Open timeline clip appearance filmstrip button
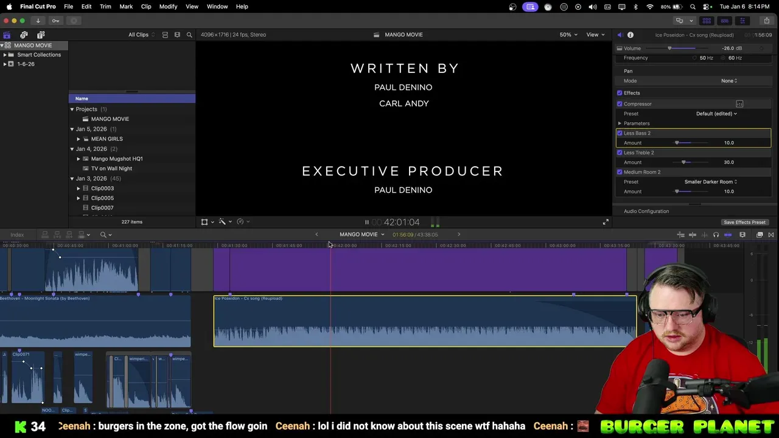 (742, 235)
